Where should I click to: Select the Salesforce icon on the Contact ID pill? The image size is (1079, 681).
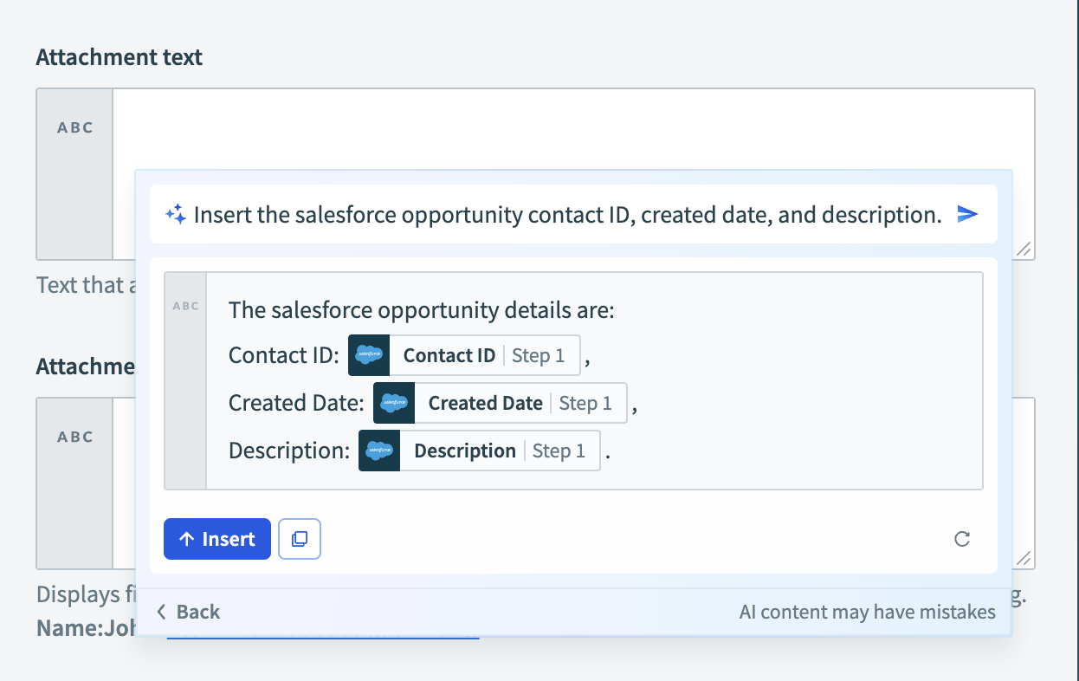coord(369,354)
